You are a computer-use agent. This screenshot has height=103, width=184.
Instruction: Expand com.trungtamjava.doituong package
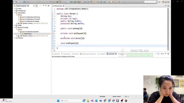(x=19, y=17)
